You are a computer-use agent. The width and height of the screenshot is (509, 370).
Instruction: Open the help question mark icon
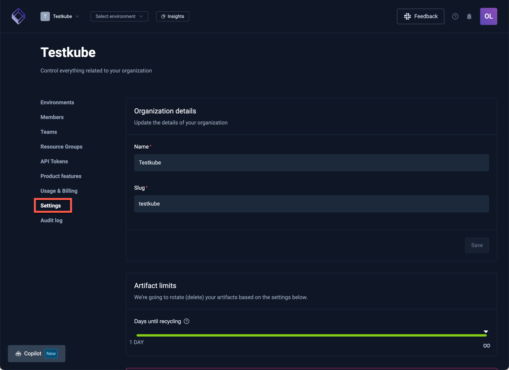(455, 16)
